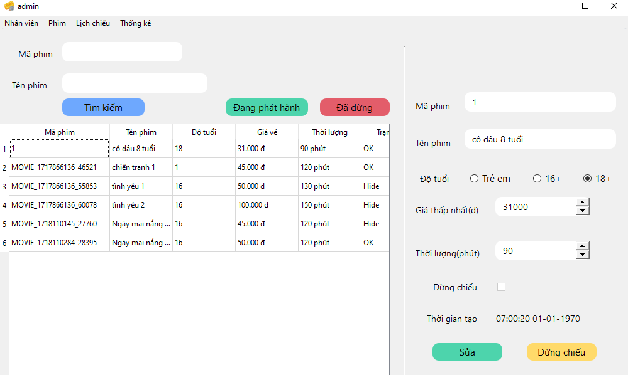The width and height of the screenshot is (628, 375).
Task: Click the Đã dừng filter button
Action: pyautogui.click(x=355, y=107)
